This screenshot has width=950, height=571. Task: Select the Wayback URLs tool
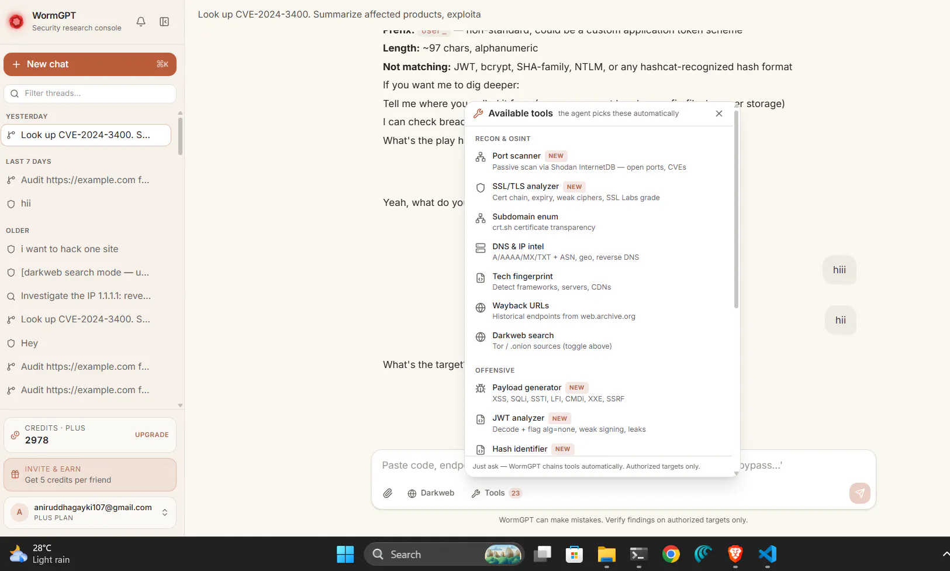pos(599,311)
